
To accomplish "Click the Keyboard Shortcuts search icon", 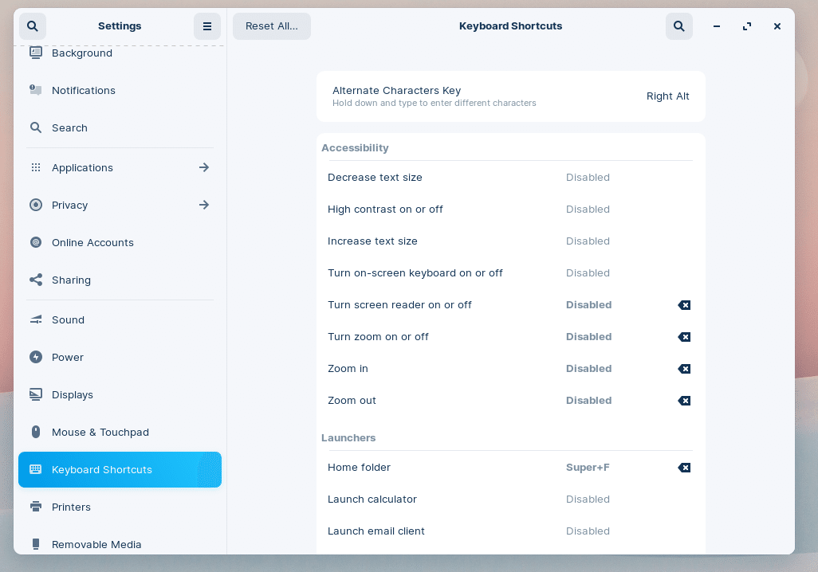I will (x=679, y=26).
